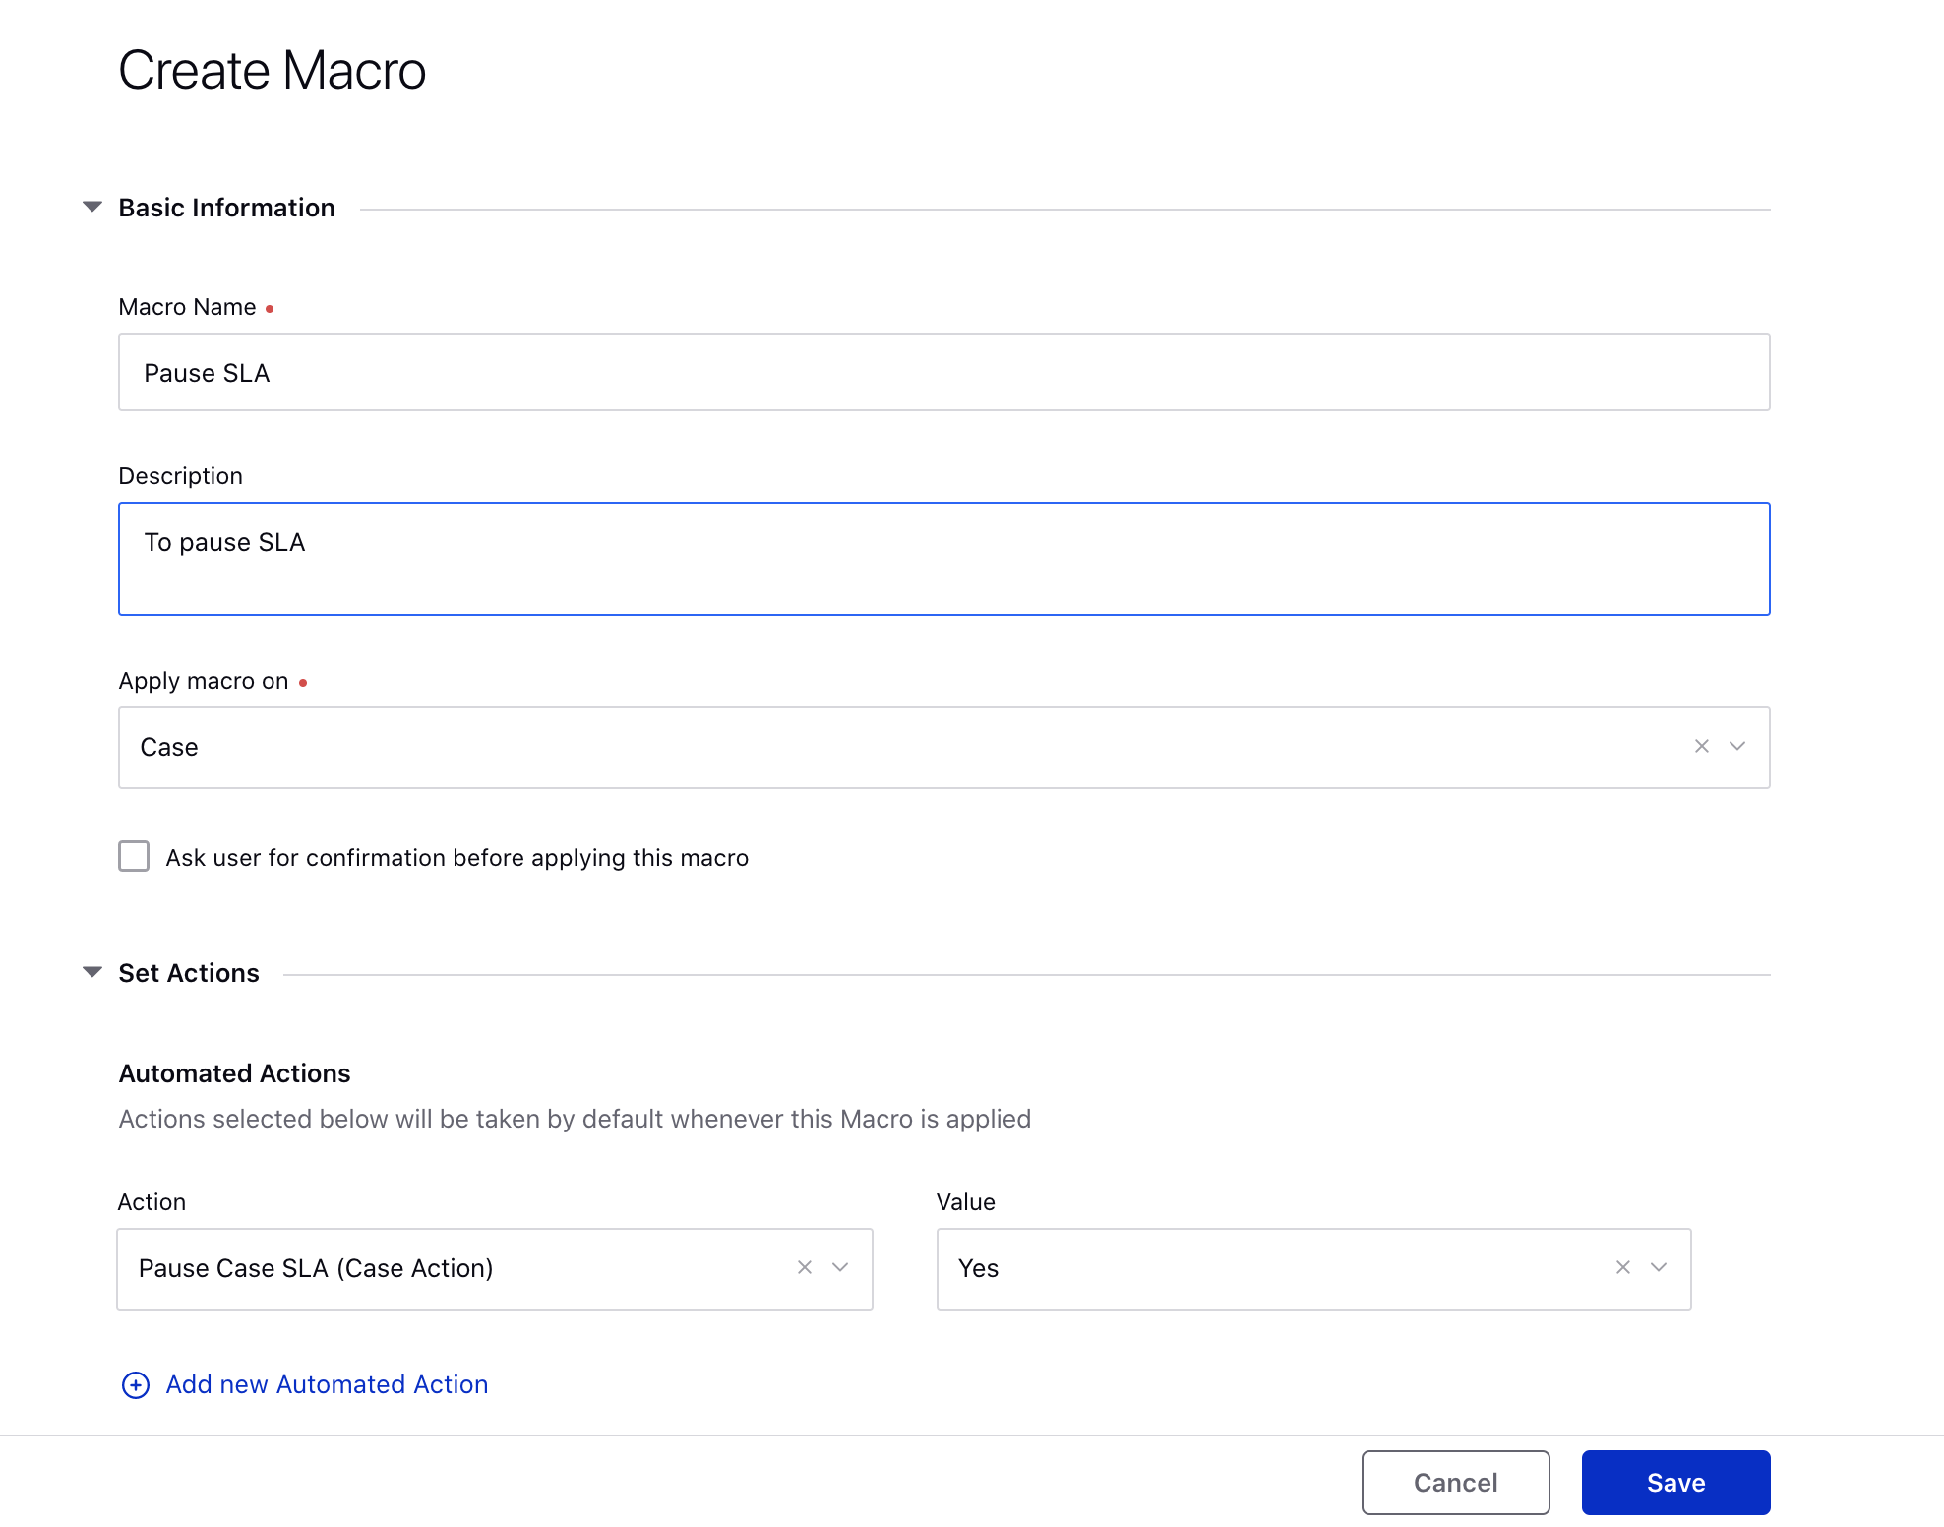Click the expand chevron on Case dropdown

pyautogui.click(x=1737, y=746)
